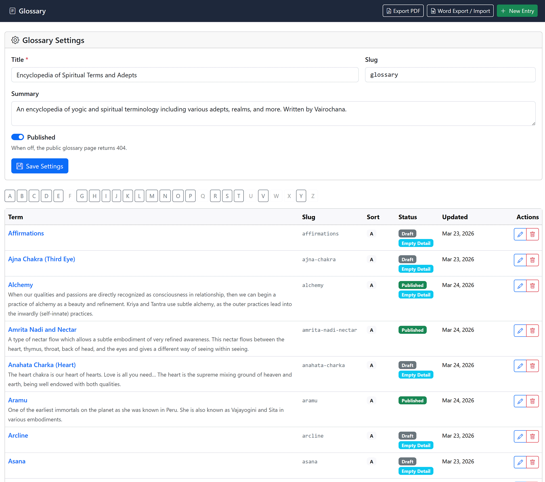Click the edit pencil icon for Affirmations
The width and height of the screenshot is (545, 482).
pos(520,234)
